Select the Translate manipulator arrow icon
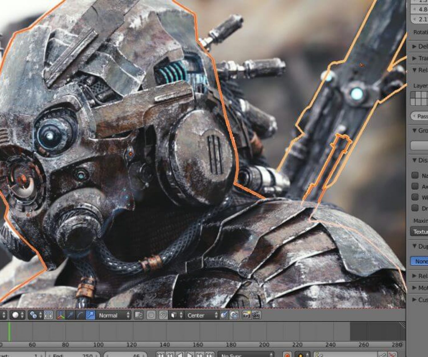The width and height of the screenshot is (428, 357). click(x=70, y=315)
